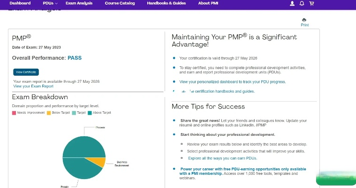Go to the Dashboard menu item
Screen dimensions: 356x188
pyautogui.click(x=20, y=3)
